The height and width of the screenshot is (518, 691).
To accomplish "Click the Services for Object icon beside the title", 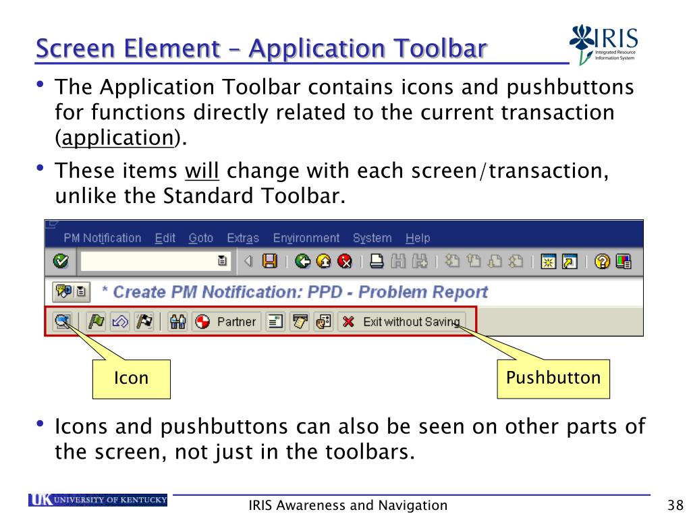I will point(63,291).
